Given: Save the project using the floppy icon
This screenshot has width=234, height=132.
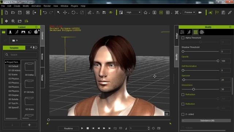Looking at the screenshot, I should 20,12.
